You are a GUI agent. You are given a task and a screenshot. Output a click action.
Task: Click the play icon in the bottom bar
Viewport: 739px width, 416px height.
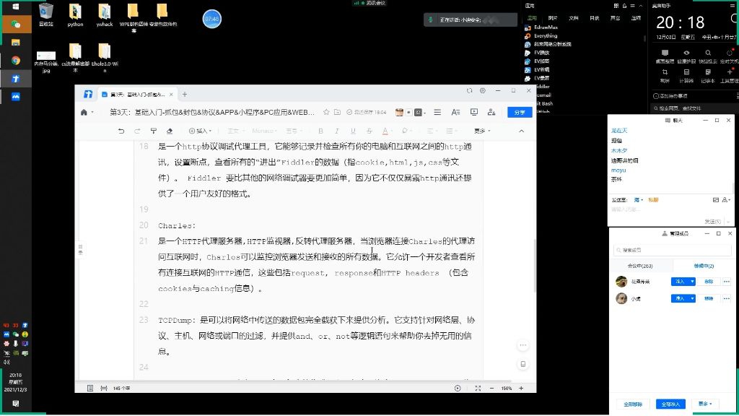[457, 388]
